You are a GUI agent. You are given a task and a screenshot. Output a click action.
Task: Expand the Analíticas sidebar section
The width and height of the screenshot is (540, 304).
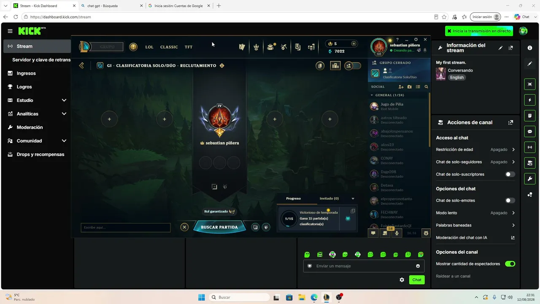point(64,114)
